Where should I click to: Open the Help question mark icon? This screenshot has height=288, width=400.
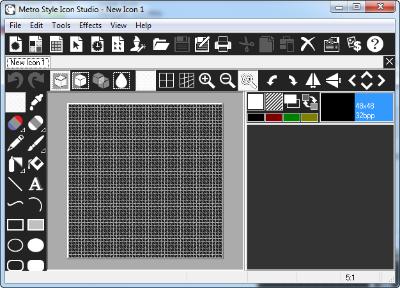[374, 44]
